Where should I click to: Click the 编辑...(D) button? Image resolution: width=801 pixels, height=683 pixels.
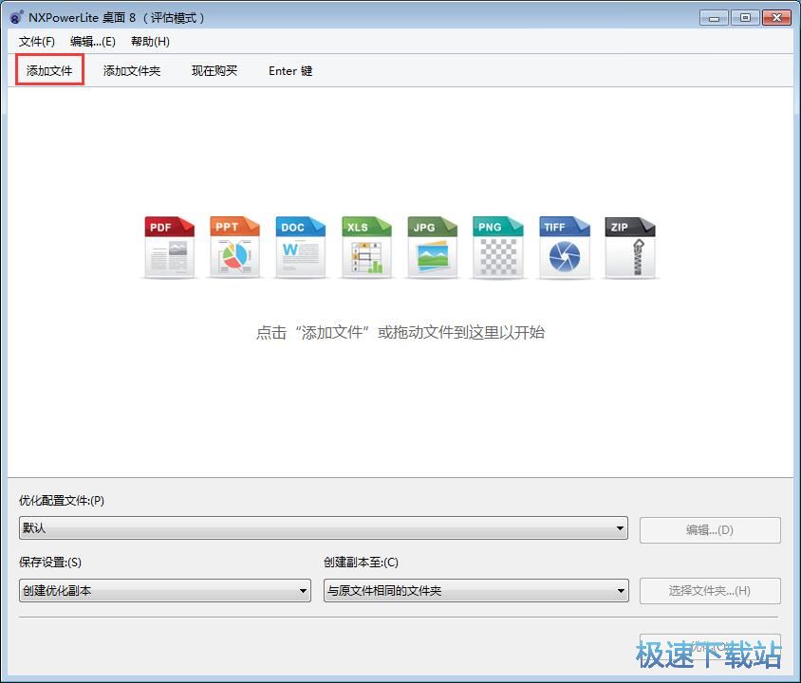tap(710, 530)
